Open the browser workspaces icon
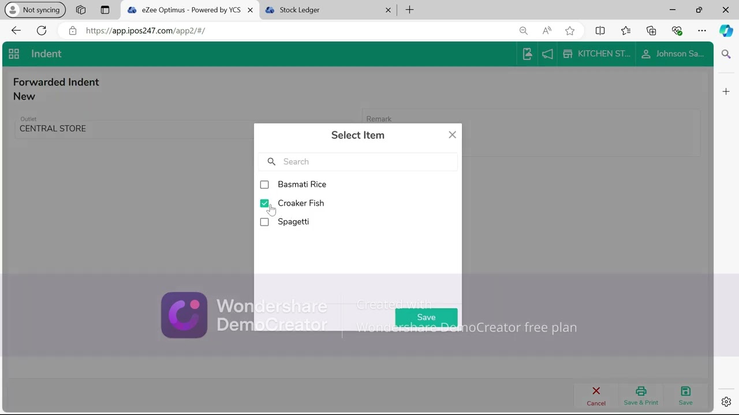Screen dimensions: 739x415 click(81, 10)
